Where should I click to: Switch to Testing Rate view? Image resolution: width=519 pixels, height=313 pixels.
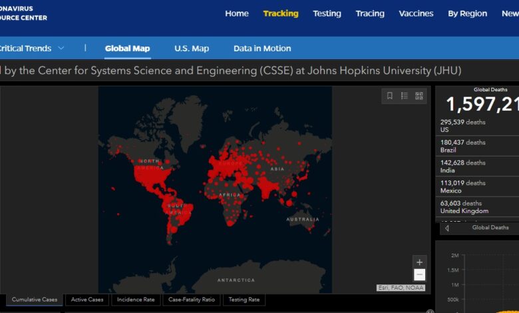click(244, 300)
